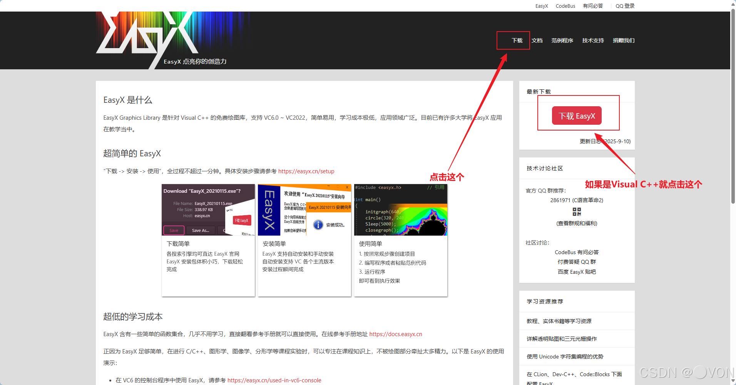
Task: Click the page vertical scrollbar thumb
Action: 733,106
